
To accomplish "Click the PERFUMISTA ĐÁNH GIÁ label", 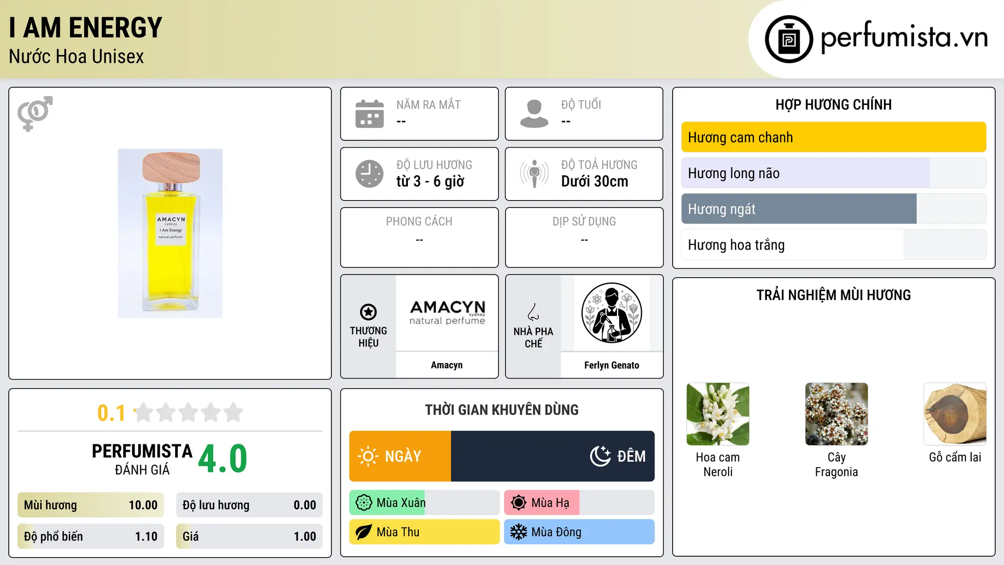I will pos(142,459).
